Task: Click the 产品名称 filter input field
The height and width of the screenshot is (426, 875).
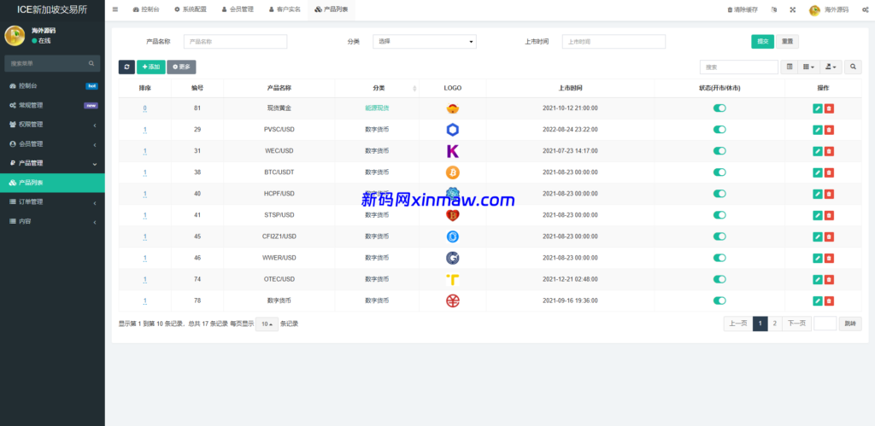Action: click(x=235, y=41)
